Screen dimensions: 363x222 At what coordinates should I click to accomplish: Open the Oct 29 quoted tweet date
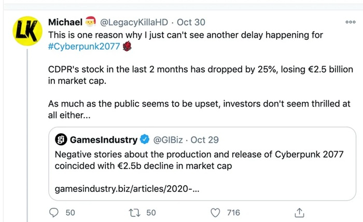tap(206, 140)
